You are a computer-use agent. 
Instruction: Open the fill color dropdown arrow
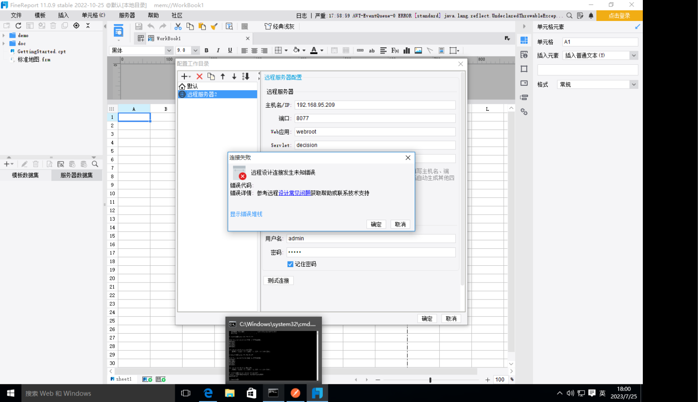(304, 50)
